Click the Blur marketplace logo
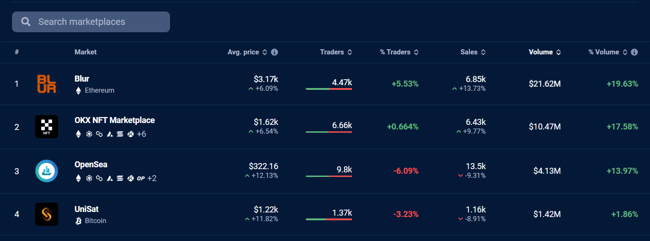 click(x=47, y=84)
